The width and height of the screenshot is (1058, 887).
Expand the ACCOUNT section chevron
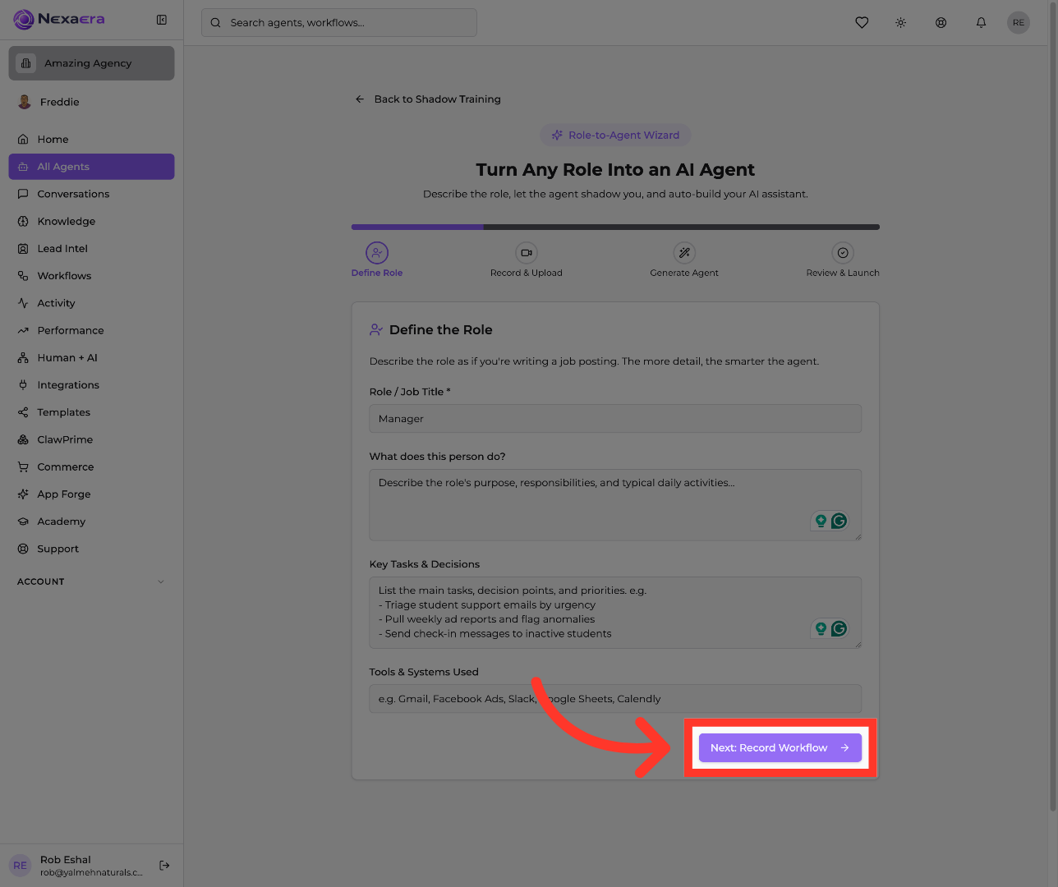[161, 581]
